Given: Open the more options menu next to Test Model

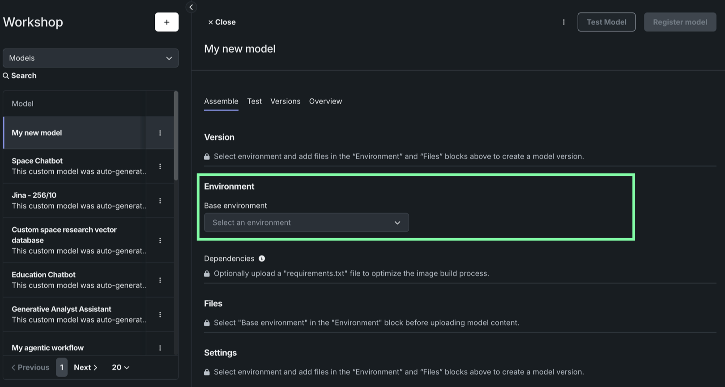Looking at the screenshot, I should coord(563,22).
